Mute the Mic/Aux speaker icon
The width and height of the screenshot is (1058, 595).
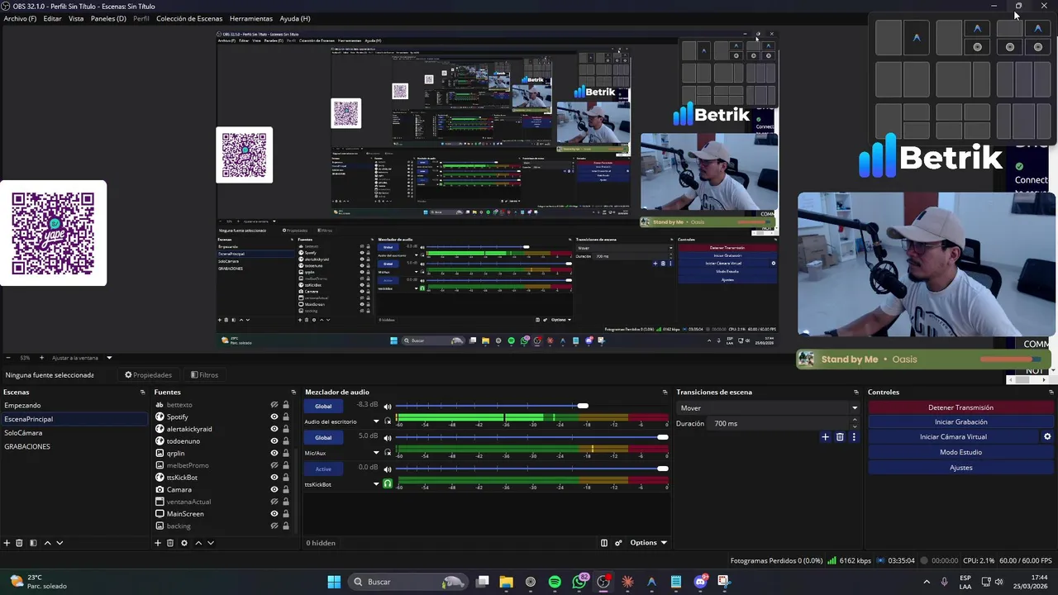(387, 438)
